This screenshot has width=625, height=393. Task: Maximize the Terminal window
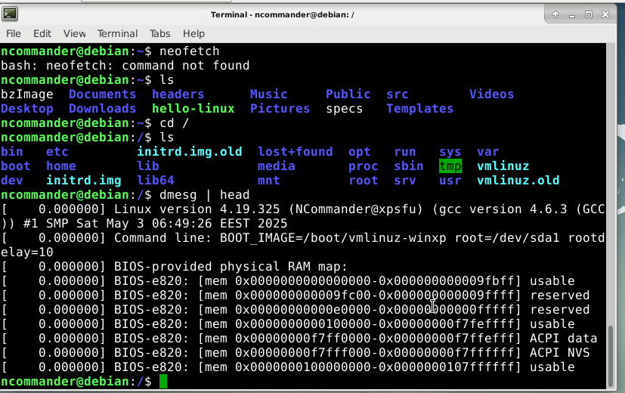(589, 14)
